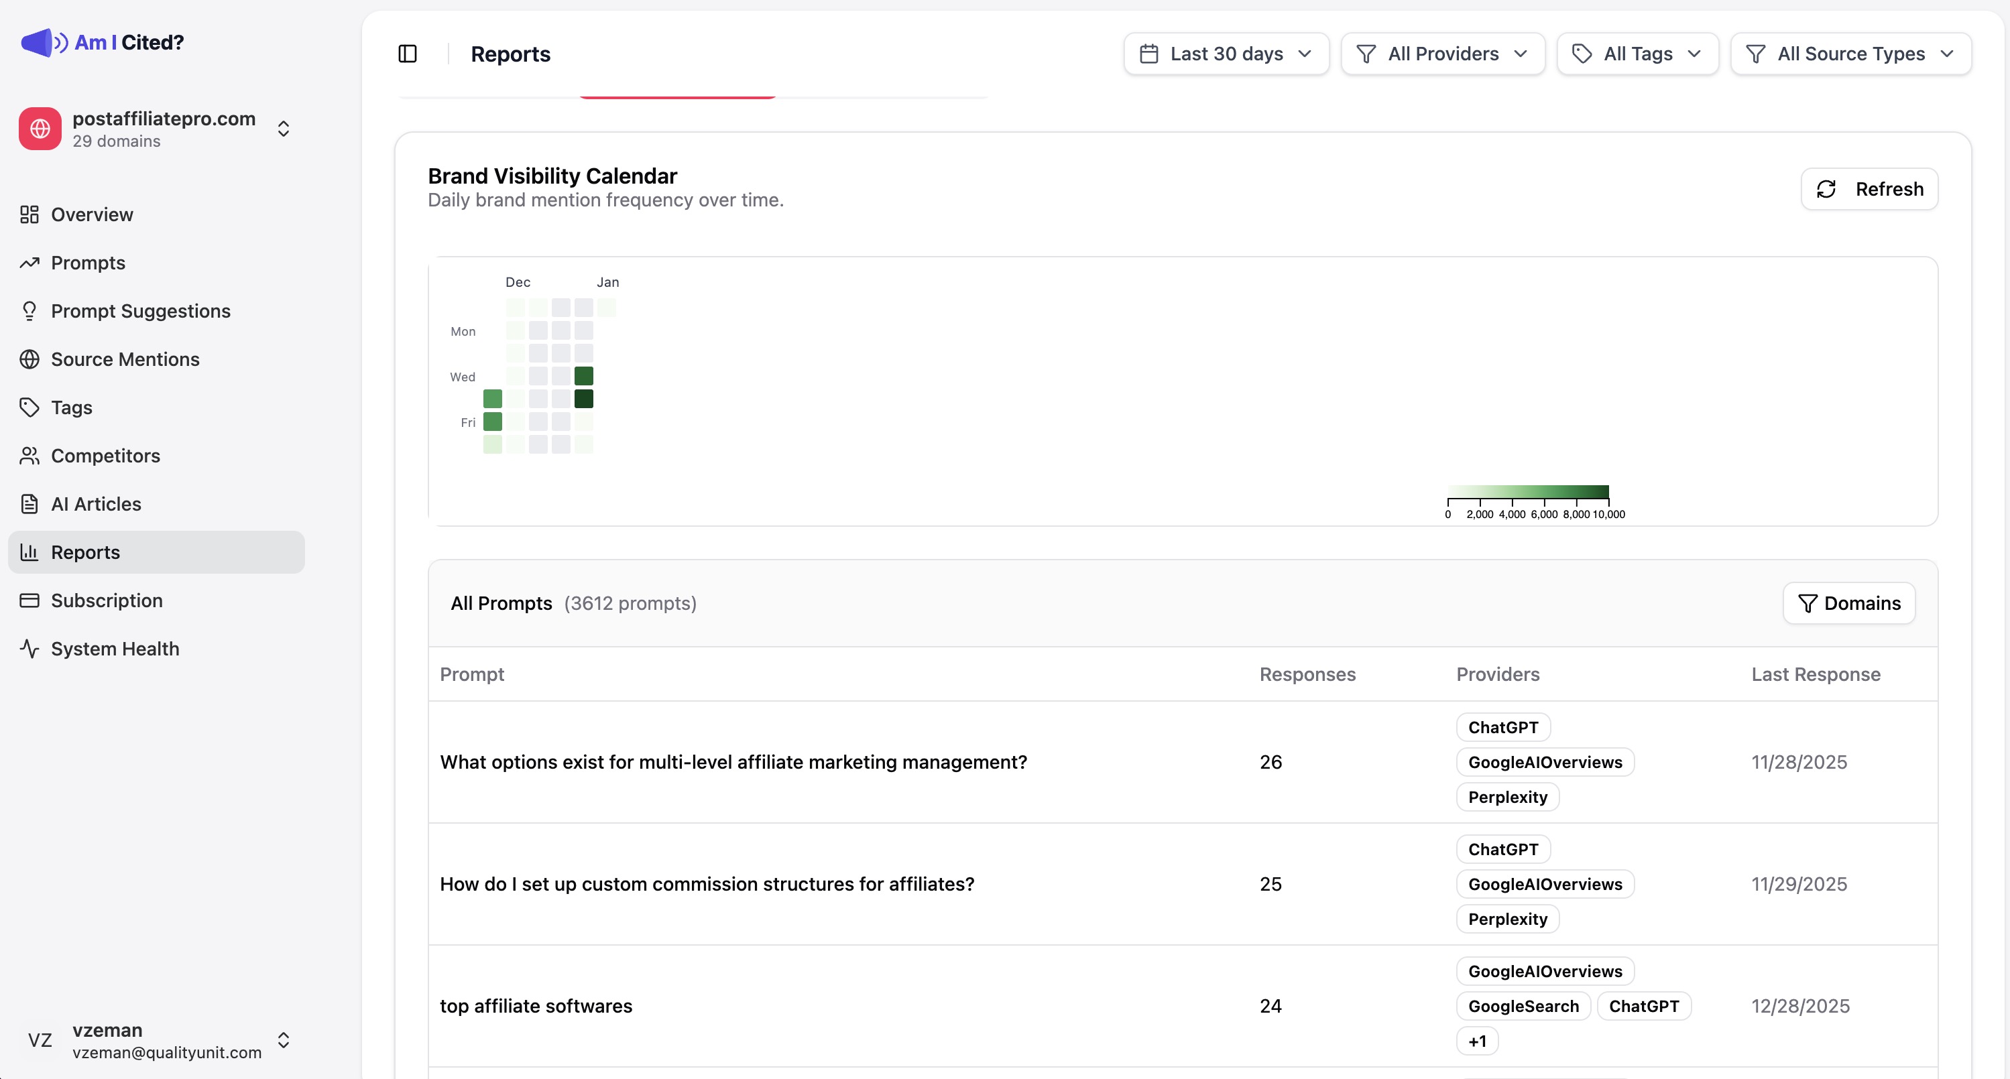
Task: Open the Last 30 days dropdown
Action: 1226,54
